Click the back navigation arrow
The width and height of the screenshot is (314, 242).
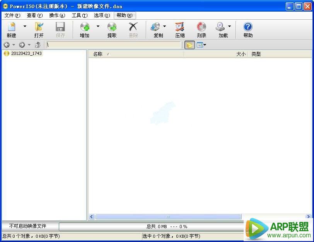pos(7,45)
